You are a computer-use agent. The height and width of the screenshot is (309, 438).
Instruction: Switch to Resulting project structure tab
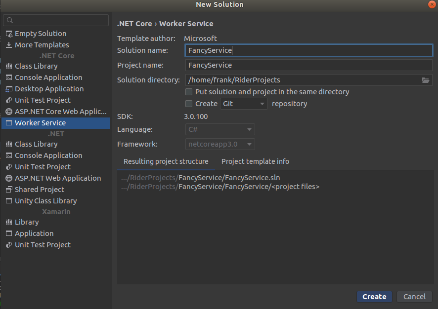pos(166,161)
